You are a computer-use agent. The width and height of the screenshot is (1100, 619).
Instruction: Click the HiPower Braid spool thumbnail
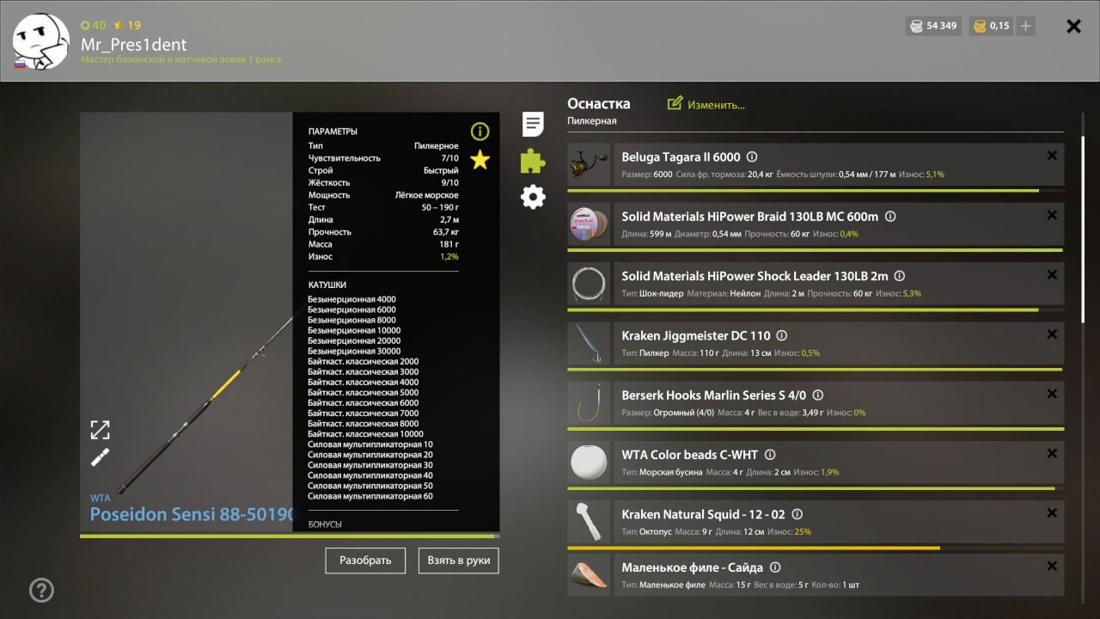click(x=589, y=224)
